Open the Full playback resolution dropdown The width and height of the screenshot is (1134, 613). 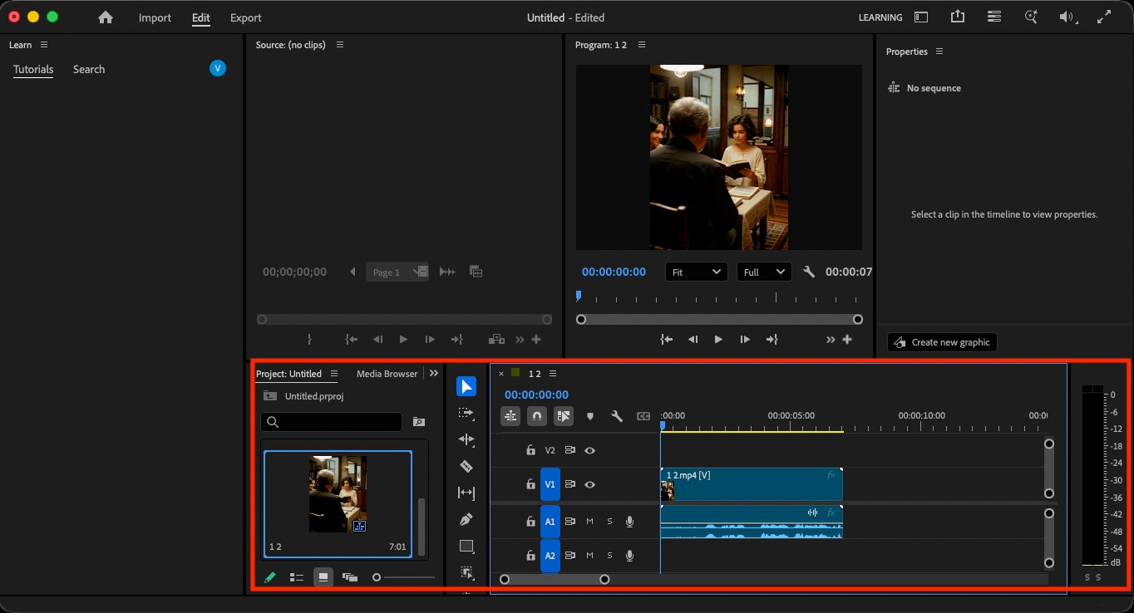[x=764, y=272]
